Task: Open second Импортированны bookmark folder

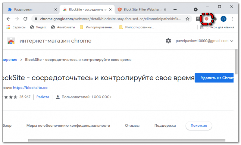Action: 136,27
